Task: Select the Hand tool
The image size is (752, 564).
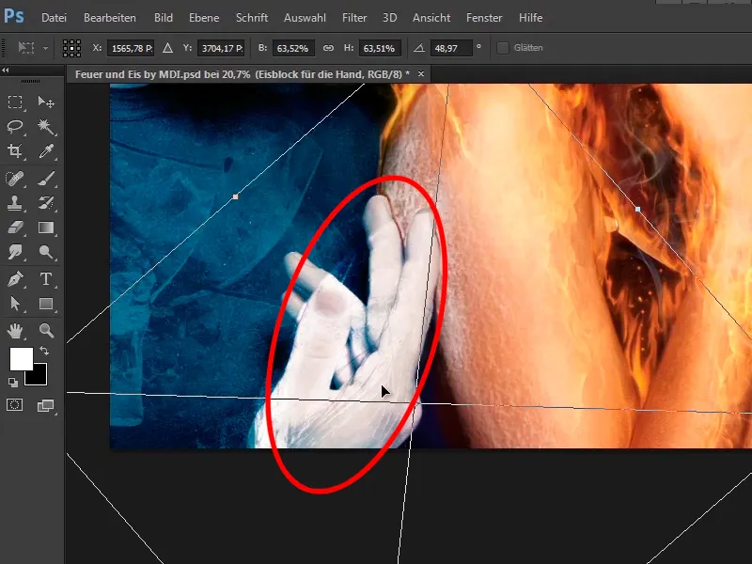Action: (15, 331)
